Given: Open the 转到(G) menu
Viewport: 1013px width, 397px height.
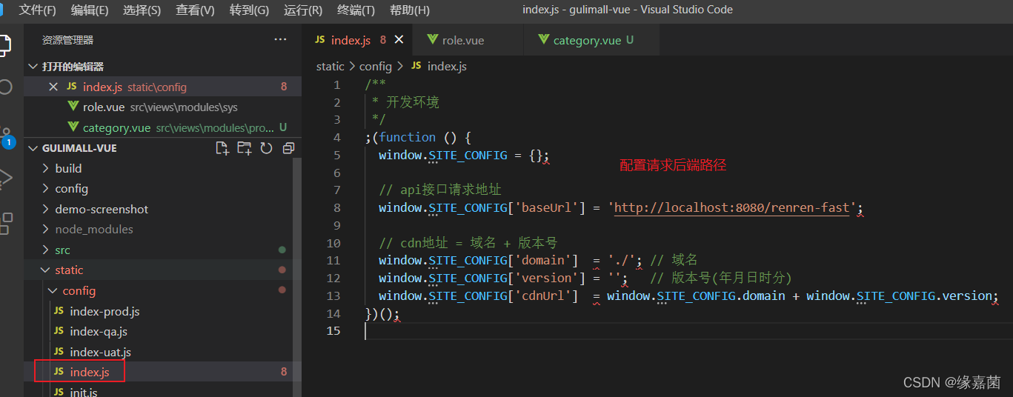Looking at the screenshot, I should pos(249,10).
